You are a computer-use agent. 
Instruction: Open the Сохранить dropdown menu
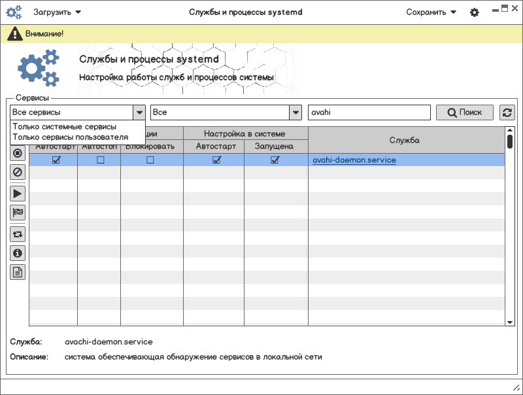click(x=431, y=12)
